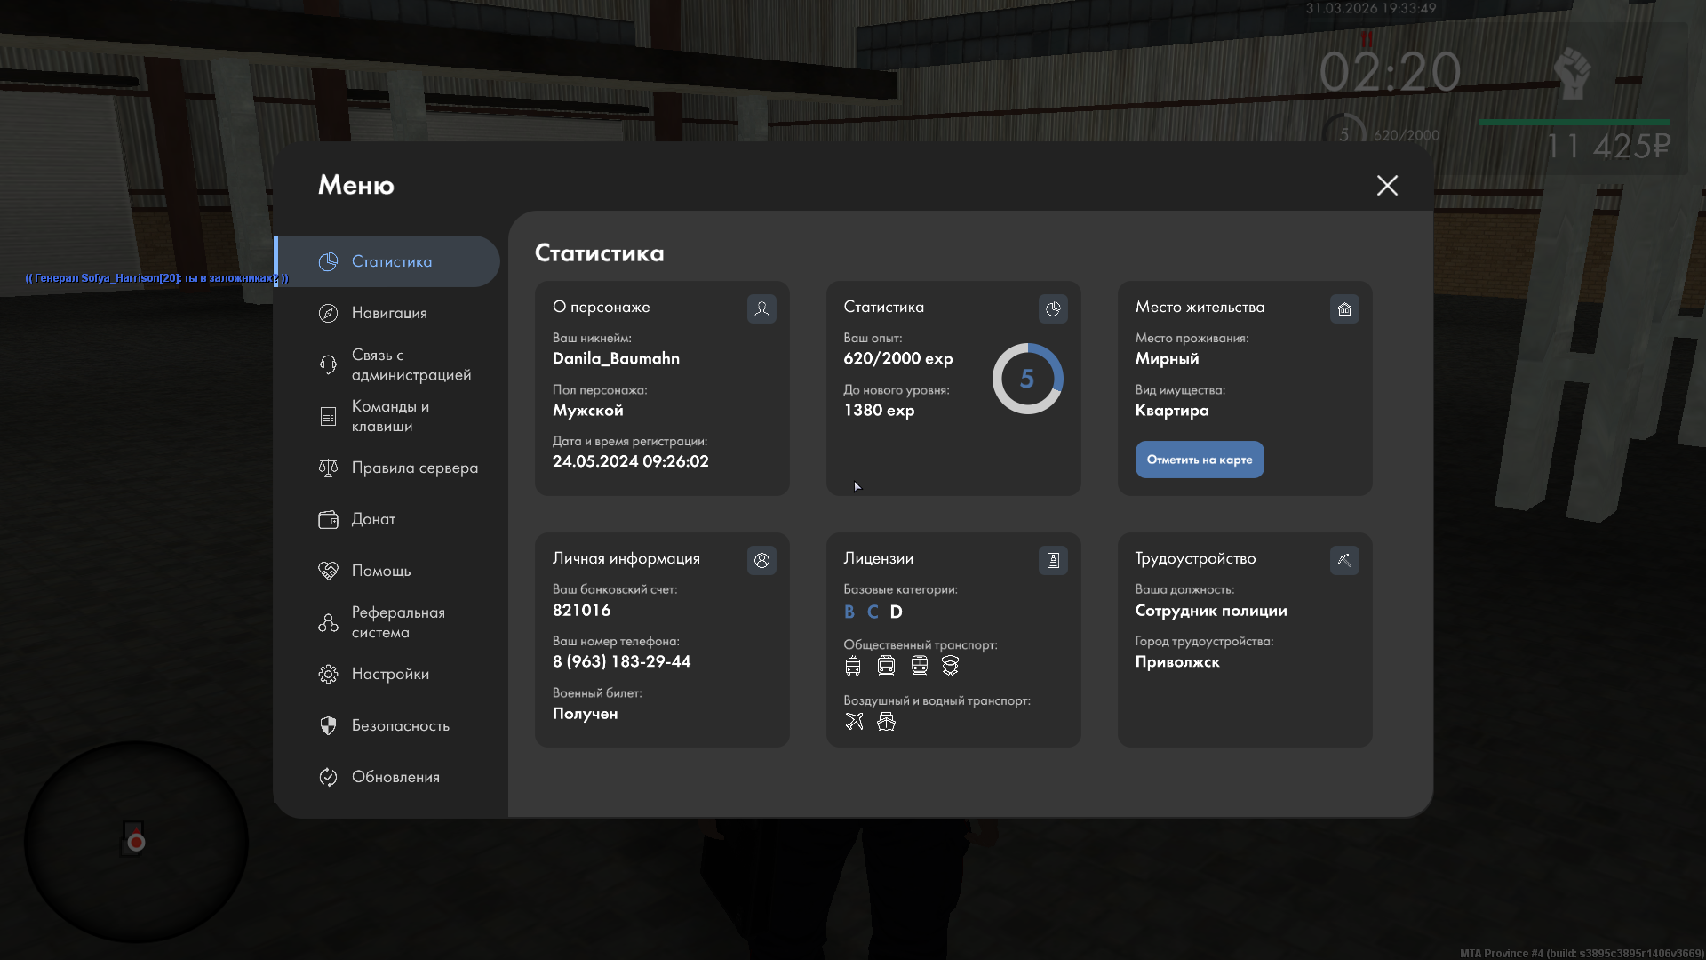Click the pie chart icon in Статистика card

pyautogui.click(x=1053, y=309)
